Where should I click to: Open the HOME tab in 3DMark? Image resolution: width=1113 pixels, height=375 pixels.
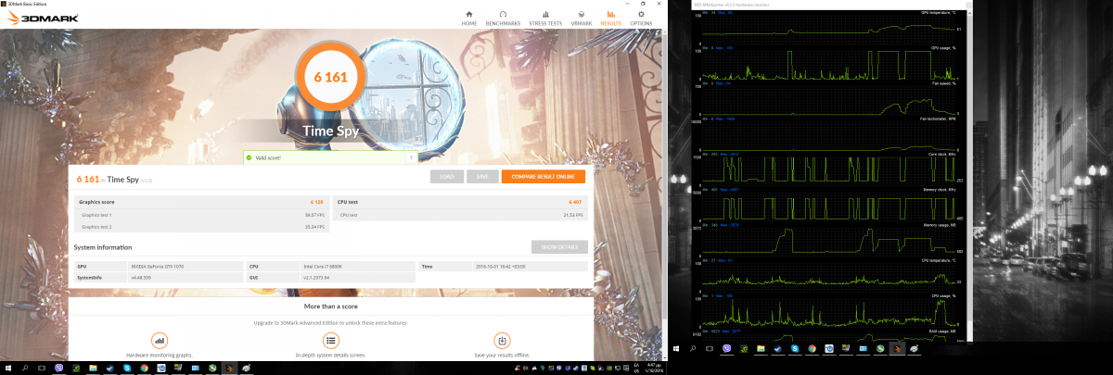469,18
